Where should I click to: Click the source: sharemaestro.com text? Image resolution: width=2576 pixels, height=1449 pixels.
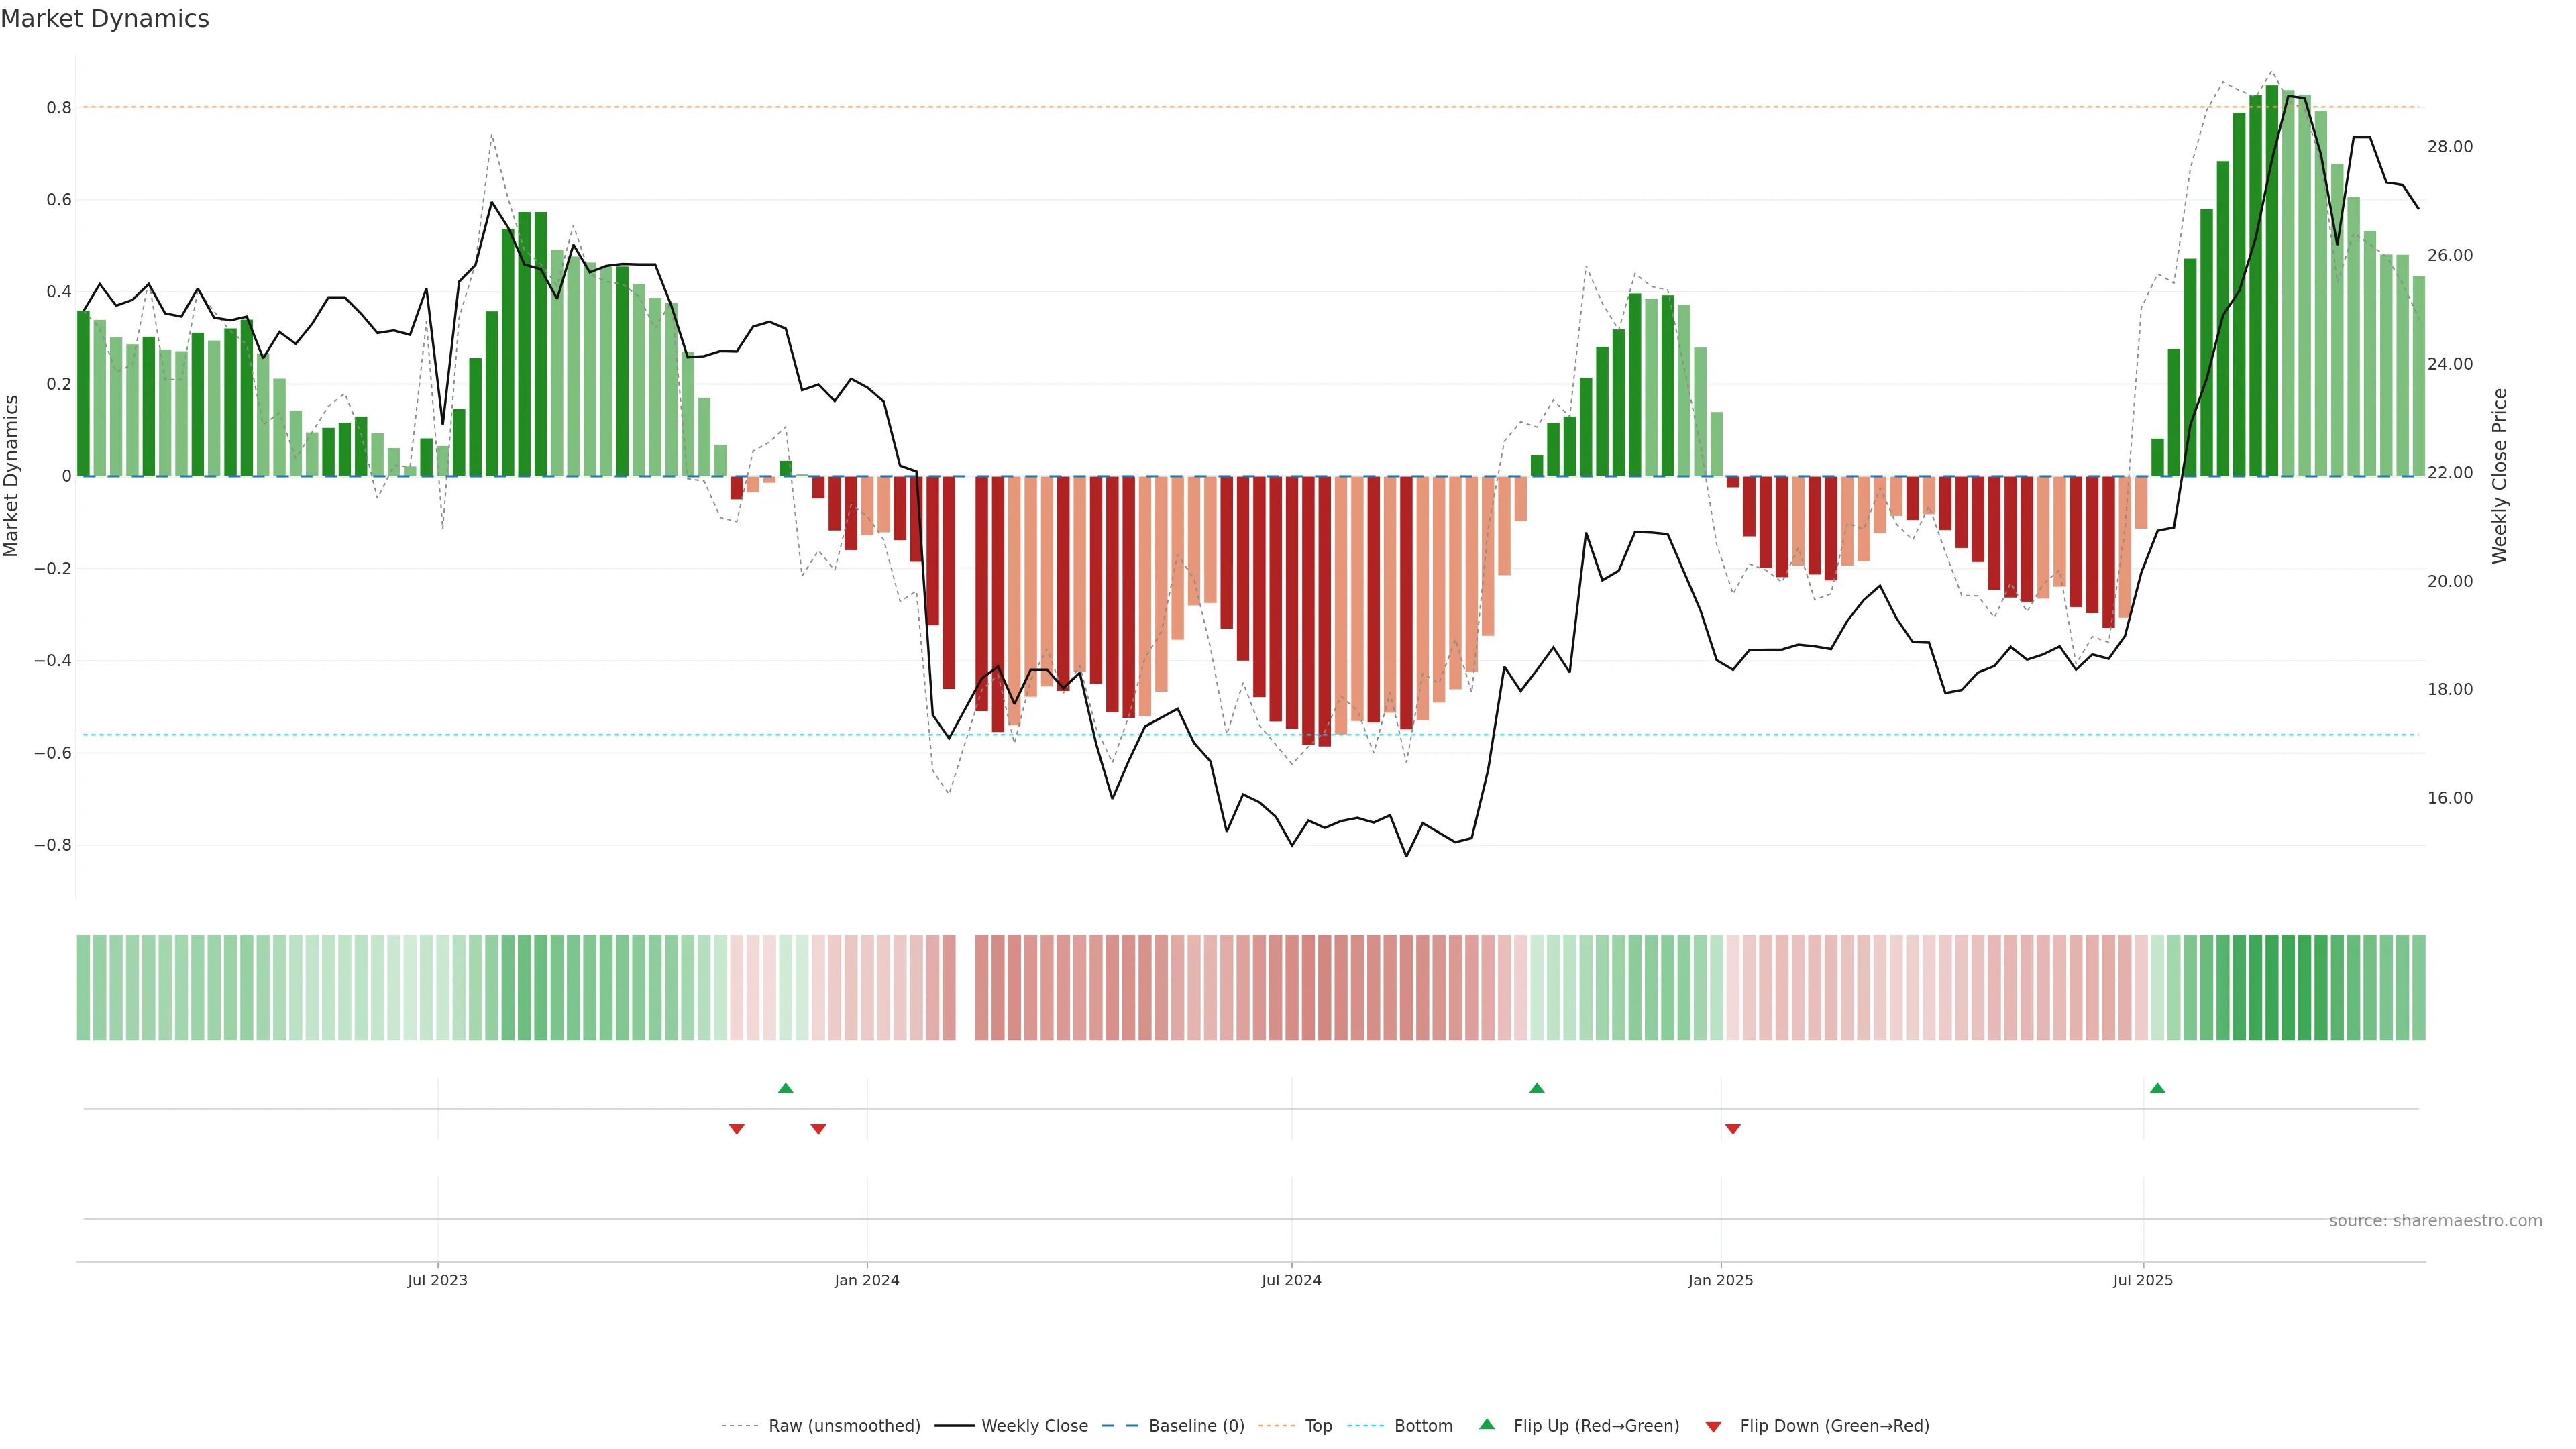[2435, 1221]
